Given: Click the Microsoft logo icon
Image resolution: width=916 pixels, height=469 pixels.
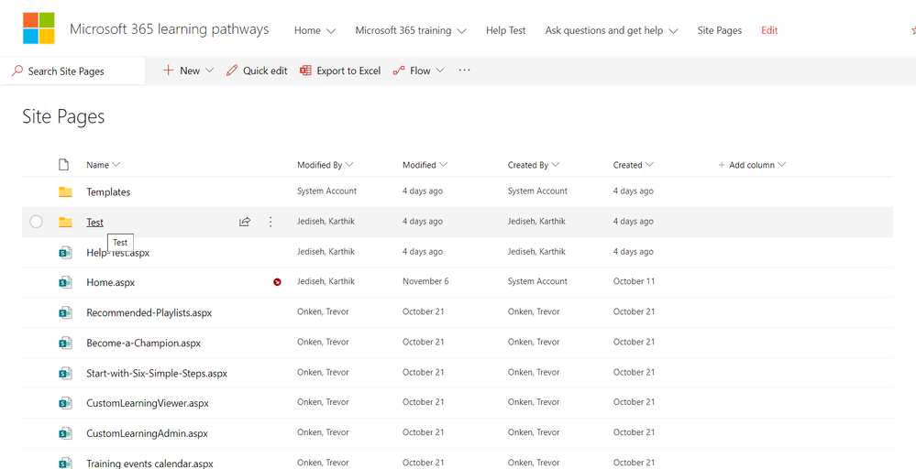Looking at the screenshot, I should 39,28.
